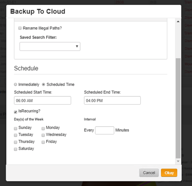This screenshot has height=186, width=192.
Task: Select the Saturday checkbox
Action: coord(15,149)
